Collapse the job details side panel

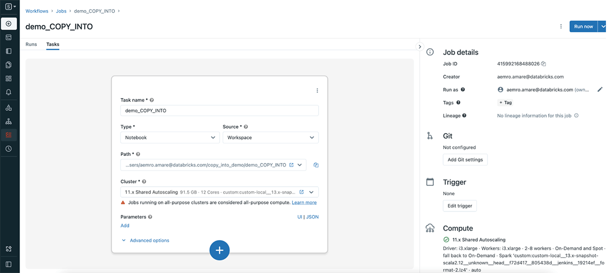pyautogui.click(x=419, y=46)
